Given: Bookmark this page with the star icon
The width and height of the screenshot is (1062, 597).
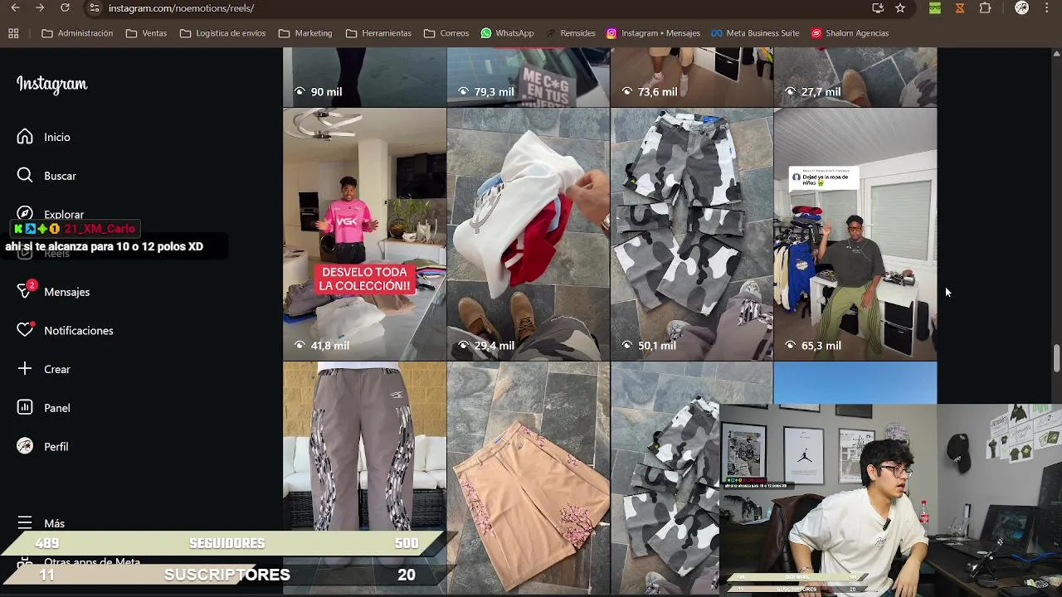Looking at the screenshot, I should pos(900,8).
